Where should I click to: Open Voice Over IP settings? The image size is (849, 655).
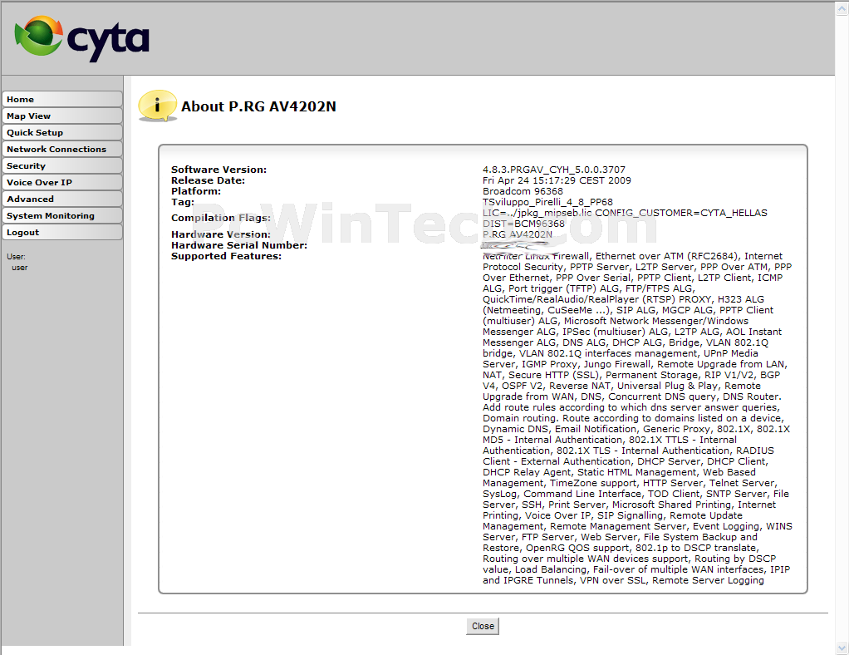click(x=62, y=183)
